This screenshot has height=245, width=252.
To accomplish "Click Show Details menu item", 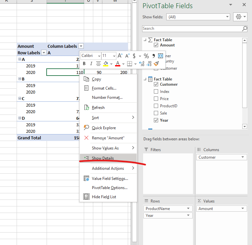I will [108, 158].
